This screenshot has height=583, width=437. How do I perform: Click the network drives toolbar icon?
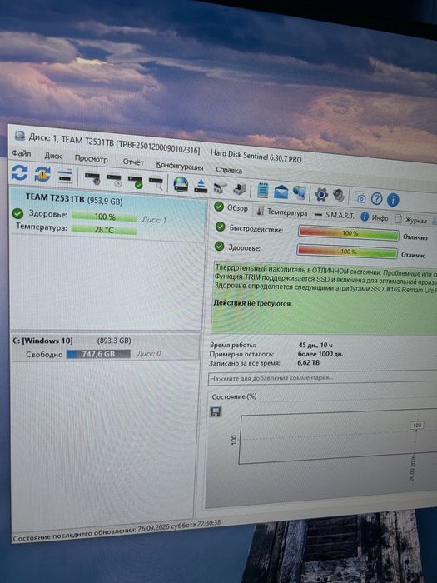tap(220, 187)
